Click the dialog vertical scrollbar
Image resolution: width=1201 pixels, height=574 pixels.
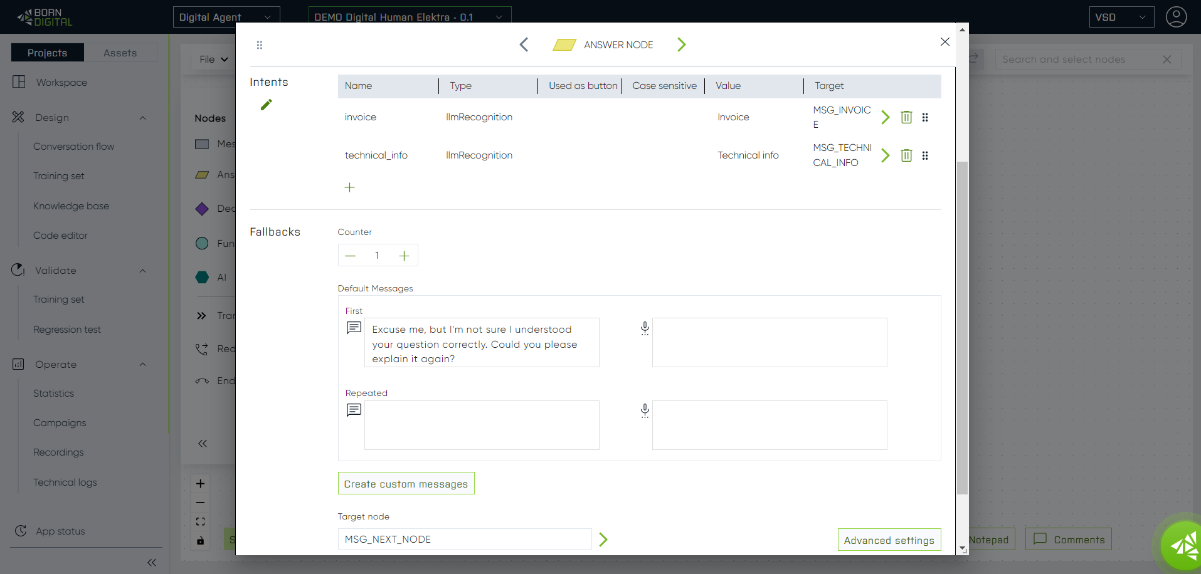pos(962,327)
